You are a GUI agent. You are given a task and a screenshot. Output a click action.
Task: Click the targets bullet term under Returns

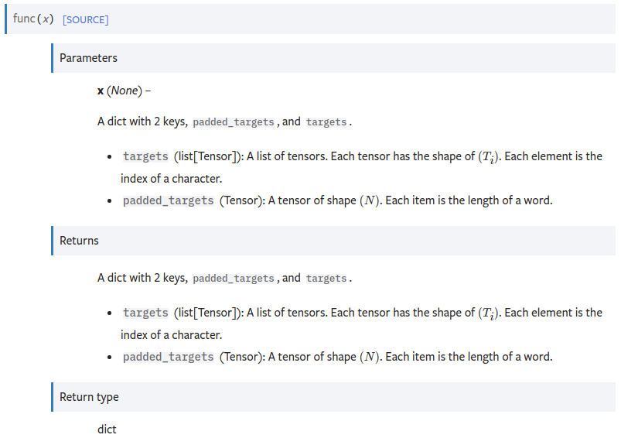145,313
